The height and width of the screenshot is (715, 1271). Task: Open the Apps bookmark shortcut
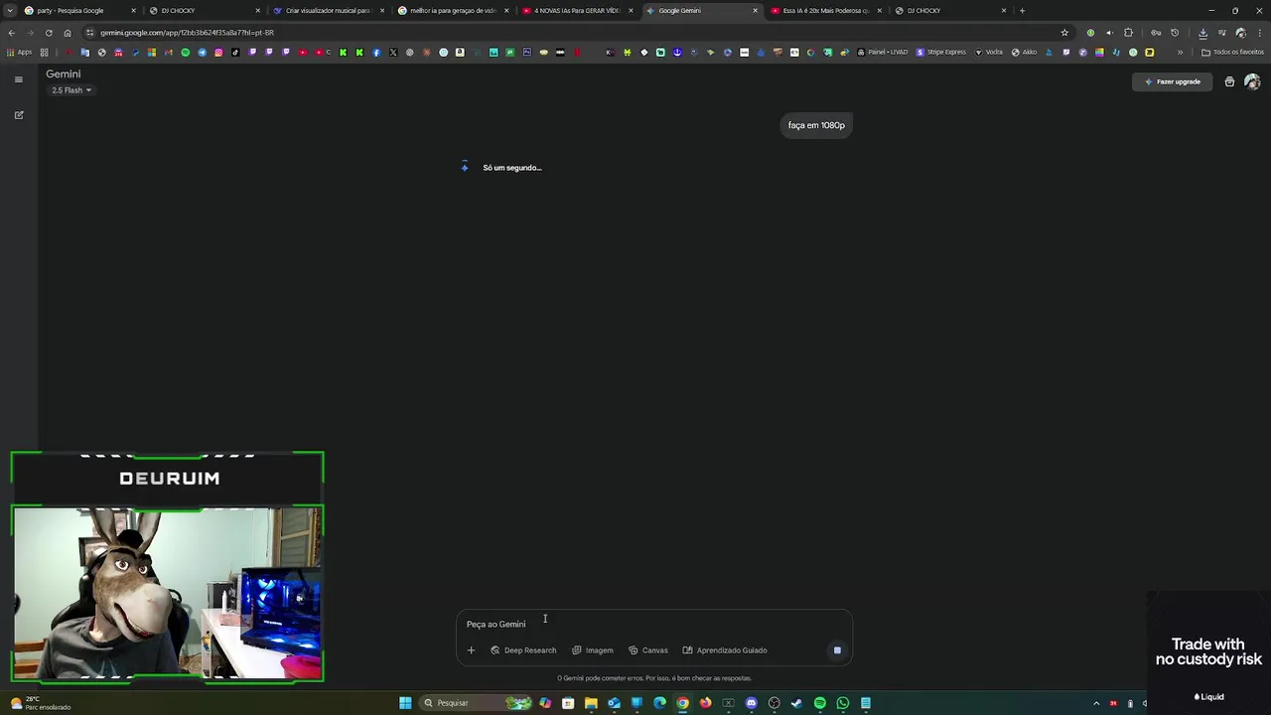(20, 52)
